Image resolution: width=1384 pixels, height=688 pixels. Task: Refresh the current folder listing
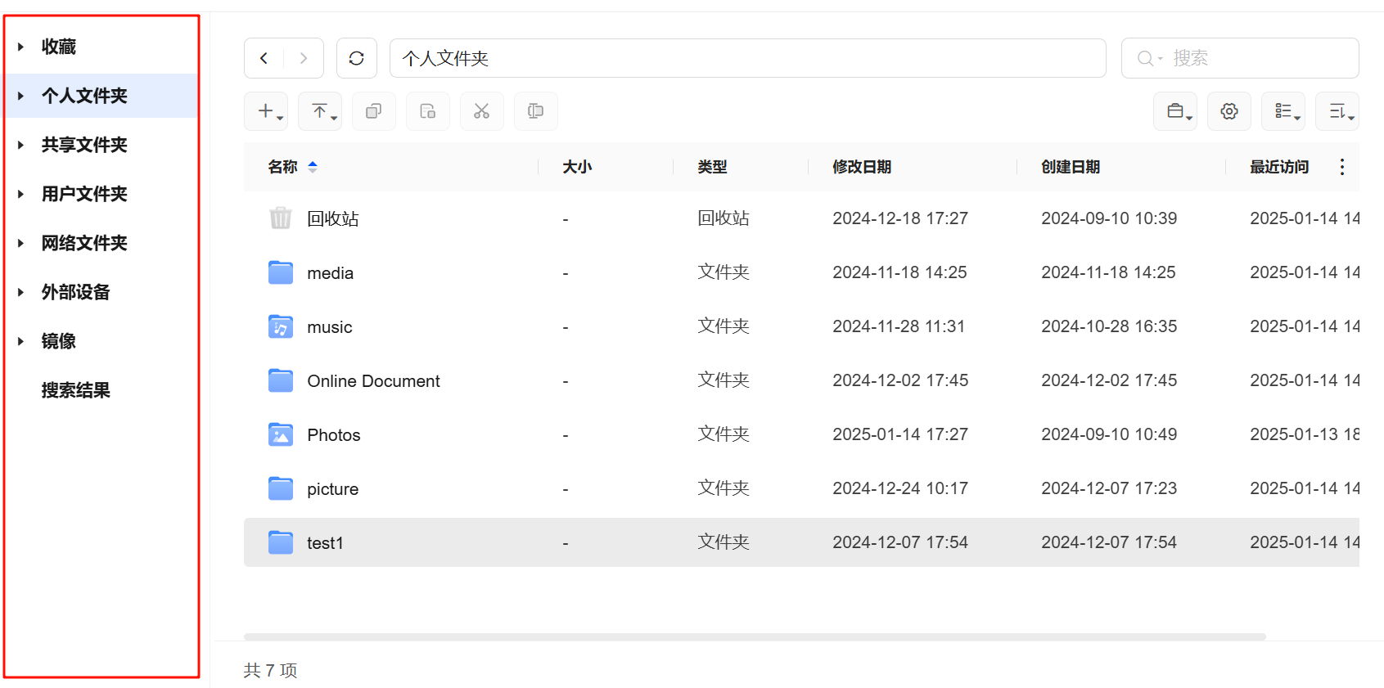[357, 58]
